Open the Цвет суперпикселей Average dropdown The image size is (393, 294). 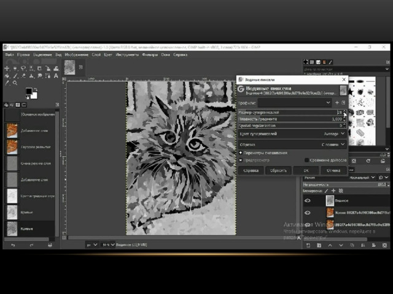(x=292, y=134)
